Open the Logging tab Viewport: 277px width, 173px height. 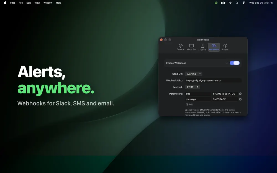(x=202, y=47)
